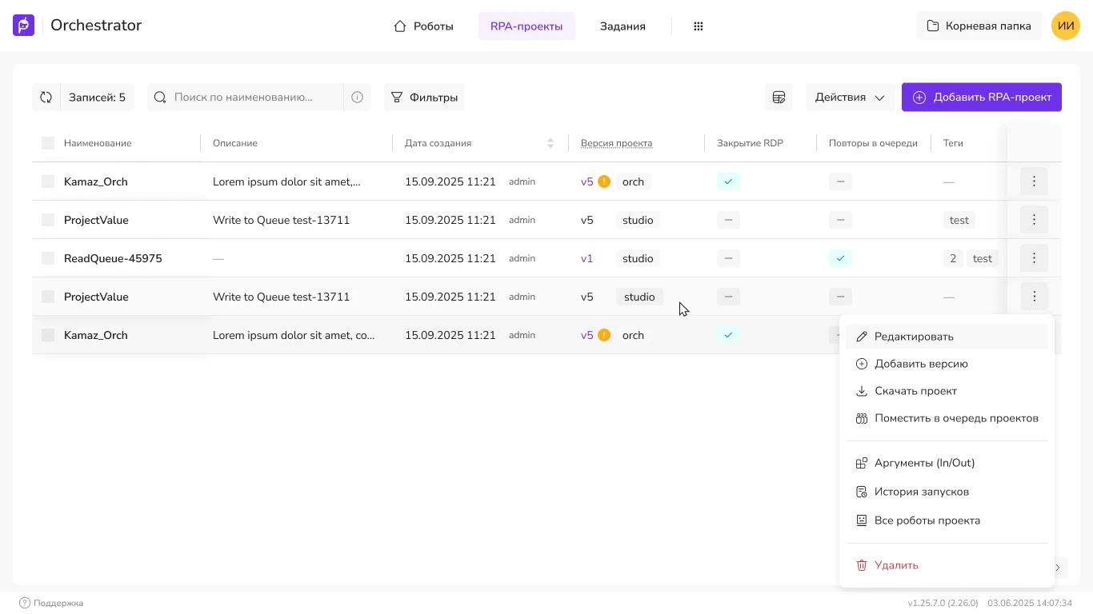Click Закрытие RDP column header
The width and height of the screenshot is (1093, 614).
tap(750, 143)
